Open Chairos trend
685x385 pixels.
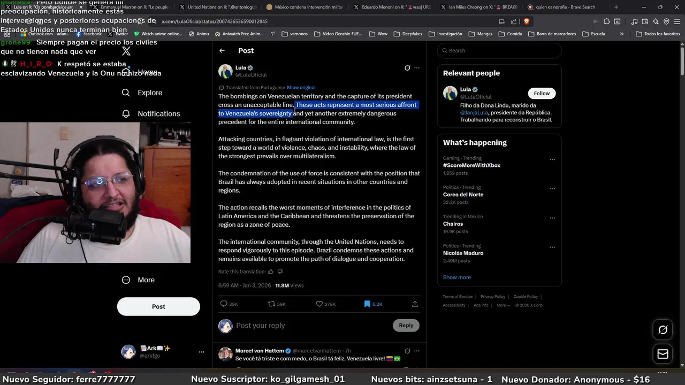(453, 224)
